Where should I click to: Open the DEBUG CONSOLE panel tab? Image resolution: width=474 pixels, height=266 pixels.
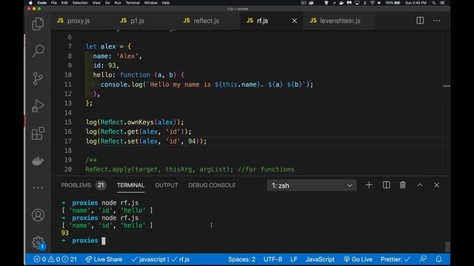pos(212,185)
